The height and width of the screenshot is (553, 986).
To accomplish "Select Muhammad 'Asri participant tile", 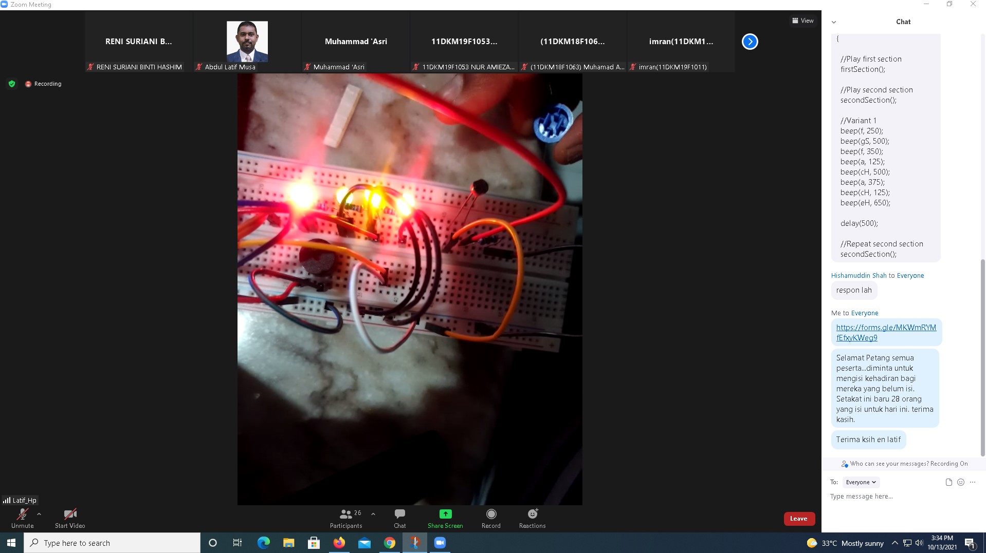I will point(356,42).
